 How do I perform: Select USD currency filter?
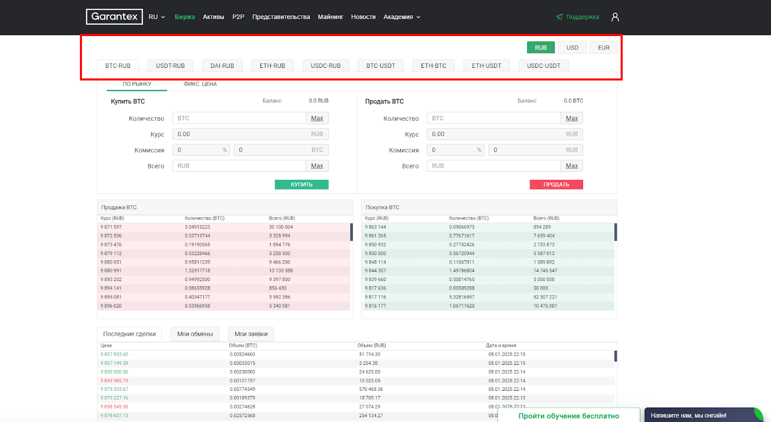572,48
